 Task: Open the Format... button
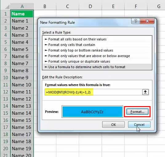click(137, 112)
